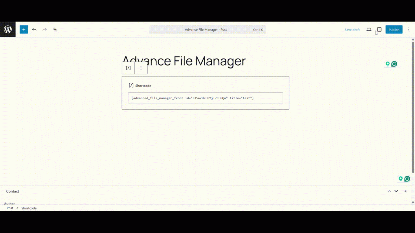Click the shortcode text input field
Image resolution: width=415 pixels, height=233 pixels.
coord(205,98)
